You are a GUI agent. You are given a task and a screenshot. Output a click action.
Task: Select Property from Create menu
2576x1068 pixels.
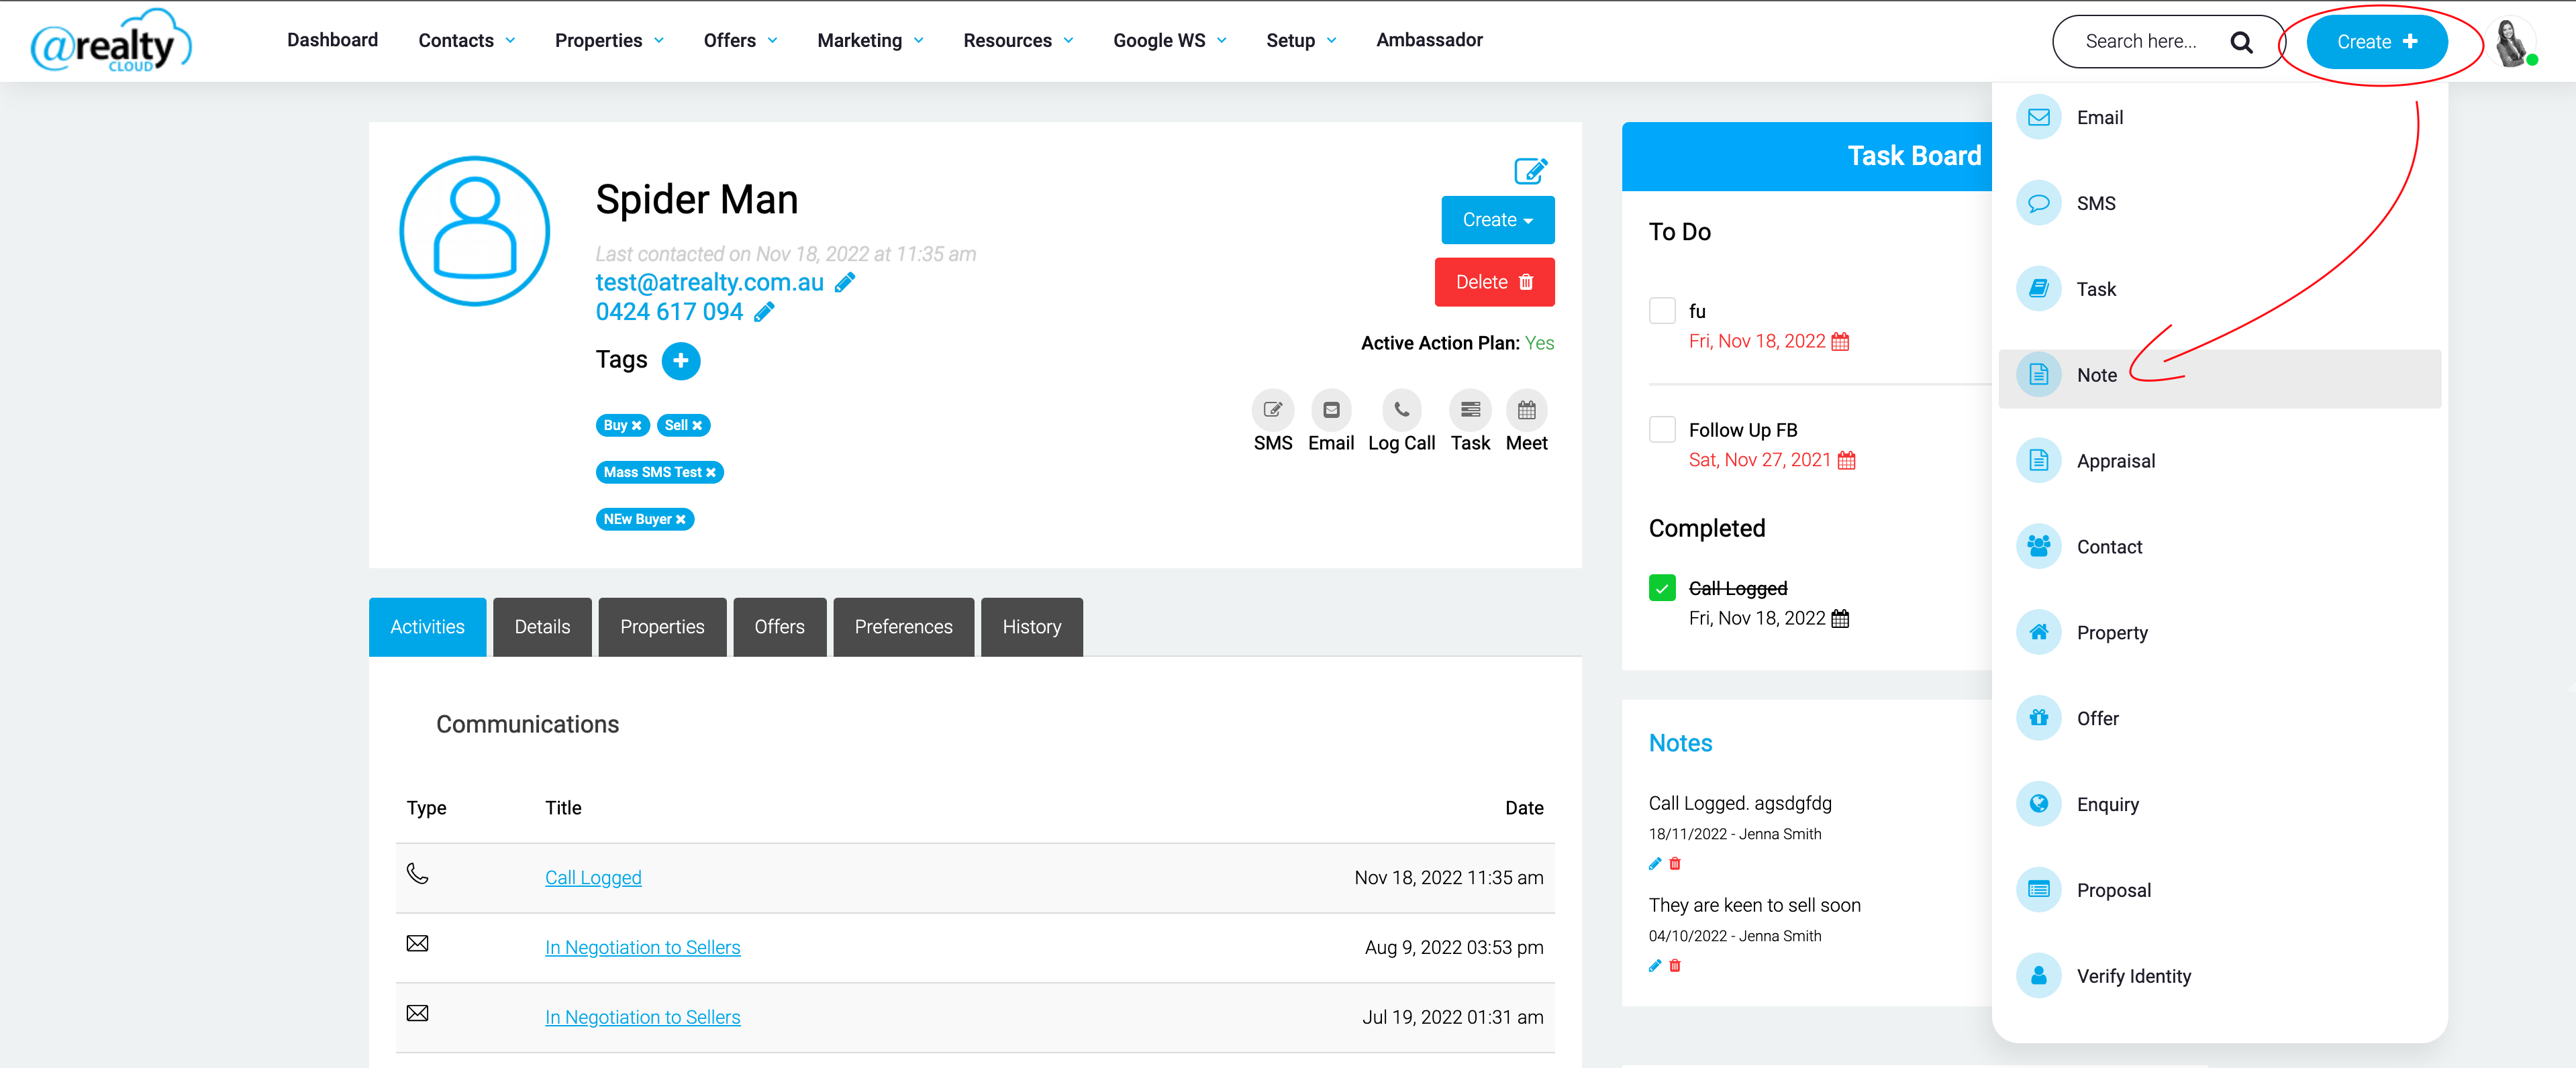2219,633
